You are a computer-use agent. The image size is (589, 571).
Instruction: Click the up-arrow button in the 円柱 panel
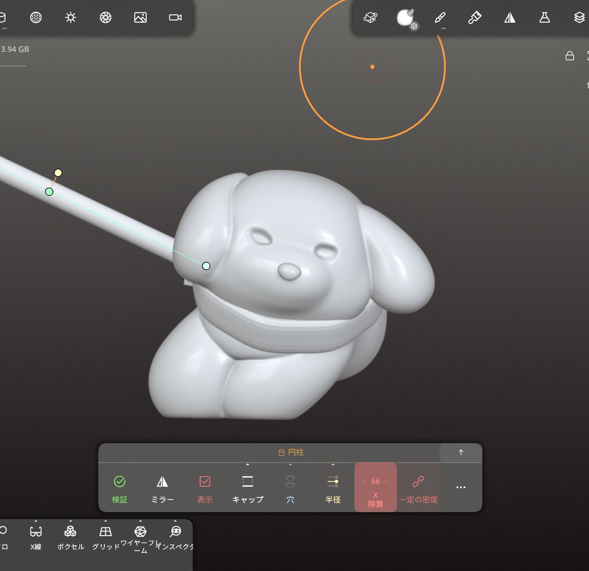pyautogui.click(x=461, y=452)
